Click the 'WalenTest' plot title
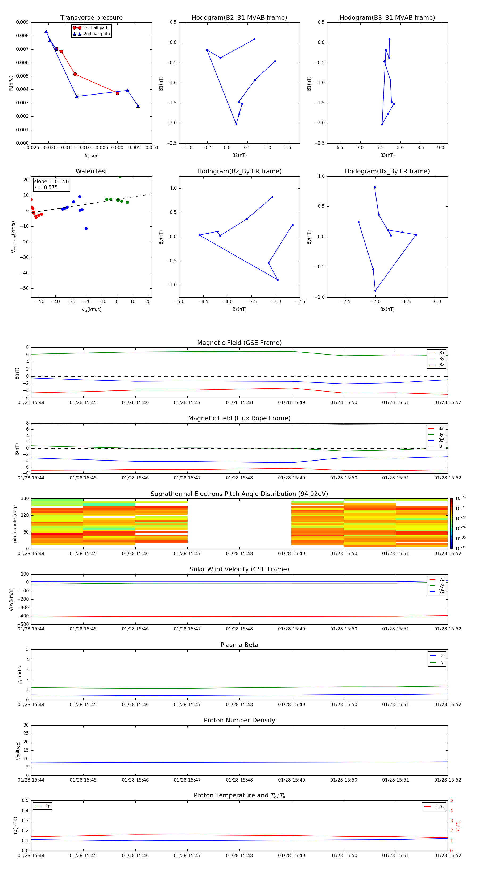 click(91, 171)
